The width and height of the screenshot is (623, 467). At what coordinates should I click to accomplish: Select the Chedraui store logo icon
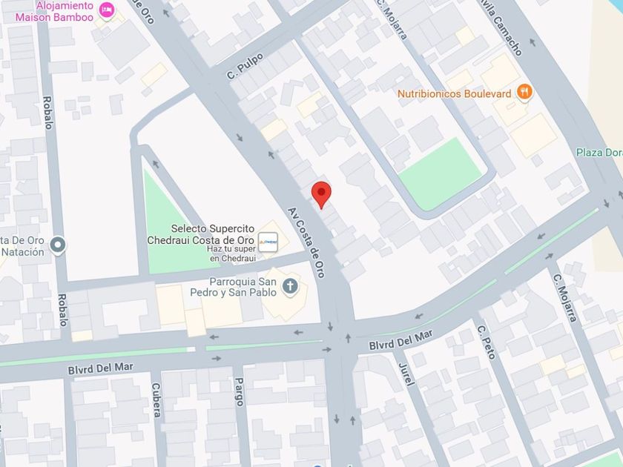pyautogui.click(x=268, y=242)
